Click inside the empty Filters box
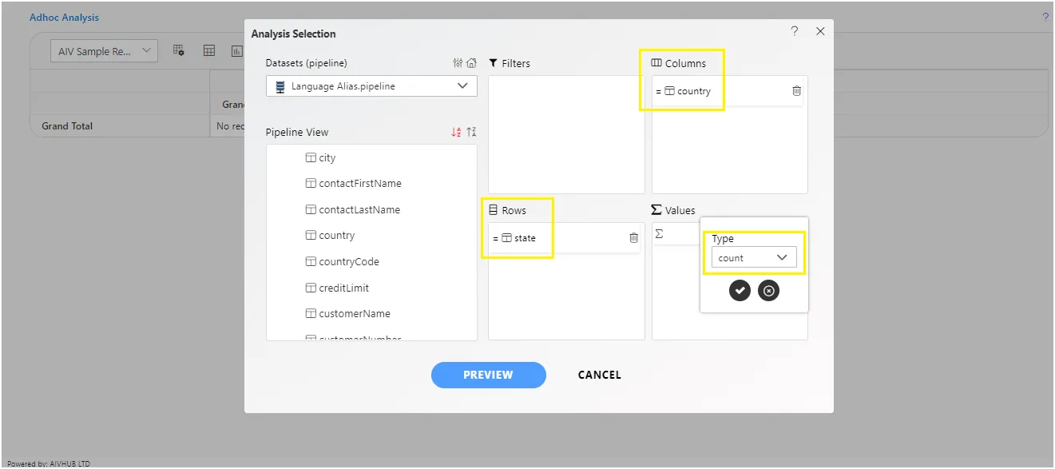The width and height of the screenshot is (1055, 469). pyautogui.click(x=566, y=134)
